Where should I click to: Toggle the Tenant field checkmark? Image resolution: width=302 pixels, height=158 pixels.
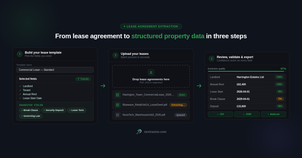coord(20,90)
